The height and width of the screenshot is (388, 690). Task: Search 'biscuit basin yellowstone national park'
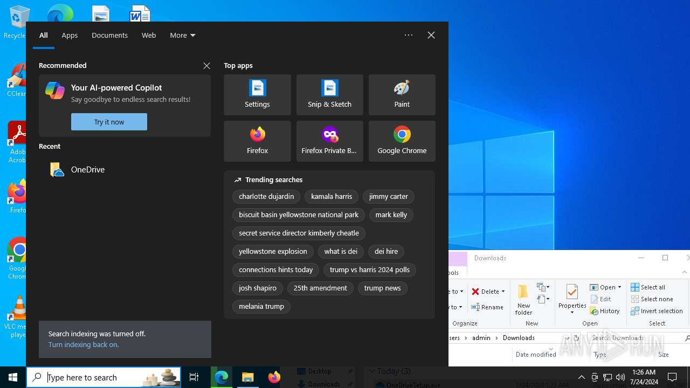(299, 215)
